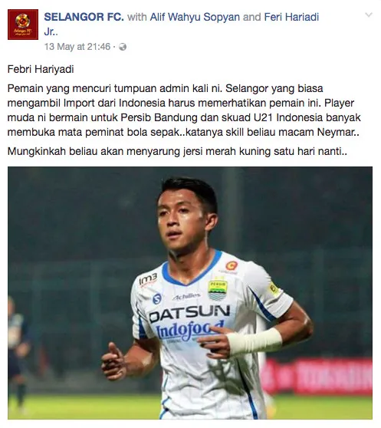This screenshot has width=381, height=428.
Task: Expand the post options chevron menu
Action: tap(369, 15)
